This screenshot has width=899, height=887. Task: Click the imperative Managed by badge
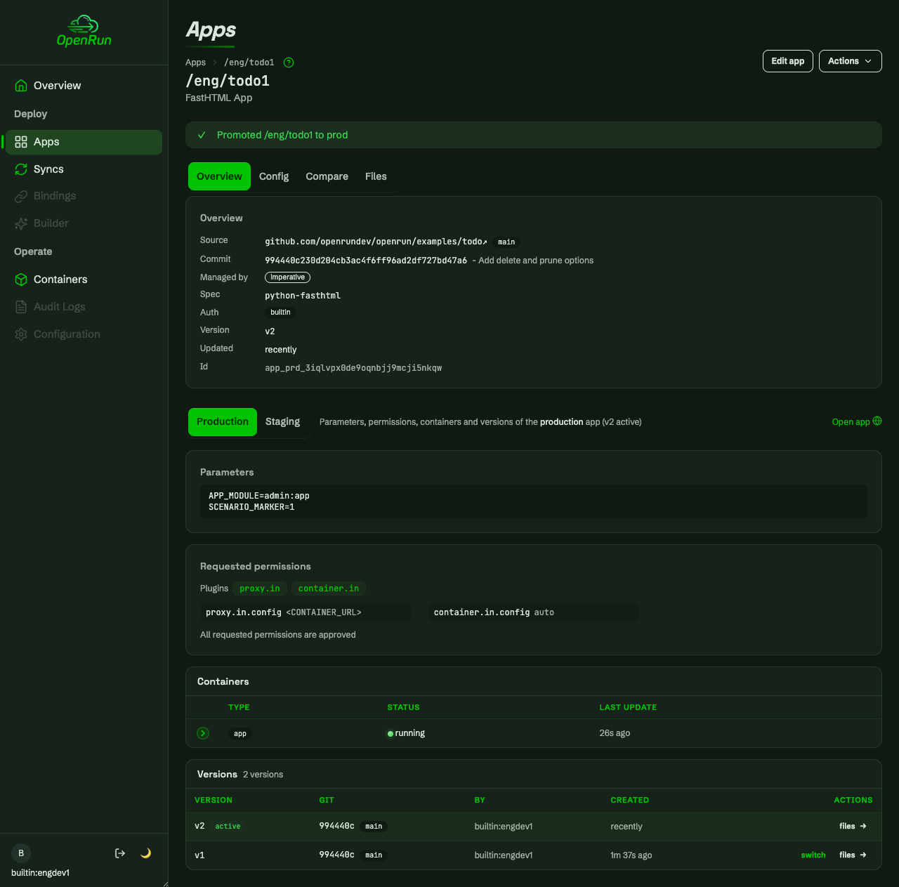288,277
